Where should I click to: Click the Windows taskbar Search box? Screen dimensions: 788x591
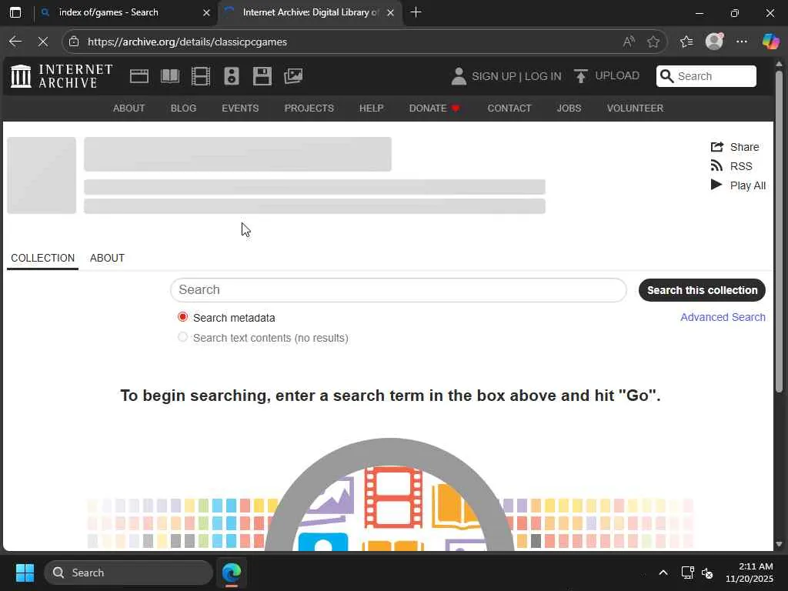click(x=129, y=573)
